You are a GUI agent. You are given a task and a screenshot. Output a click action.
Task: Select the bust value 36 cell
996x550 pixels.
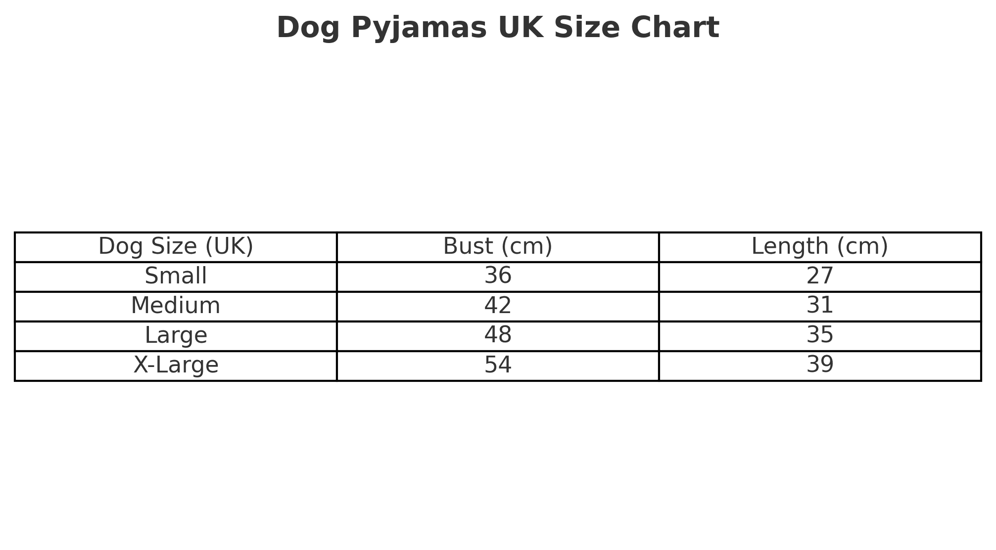point(497,276)
